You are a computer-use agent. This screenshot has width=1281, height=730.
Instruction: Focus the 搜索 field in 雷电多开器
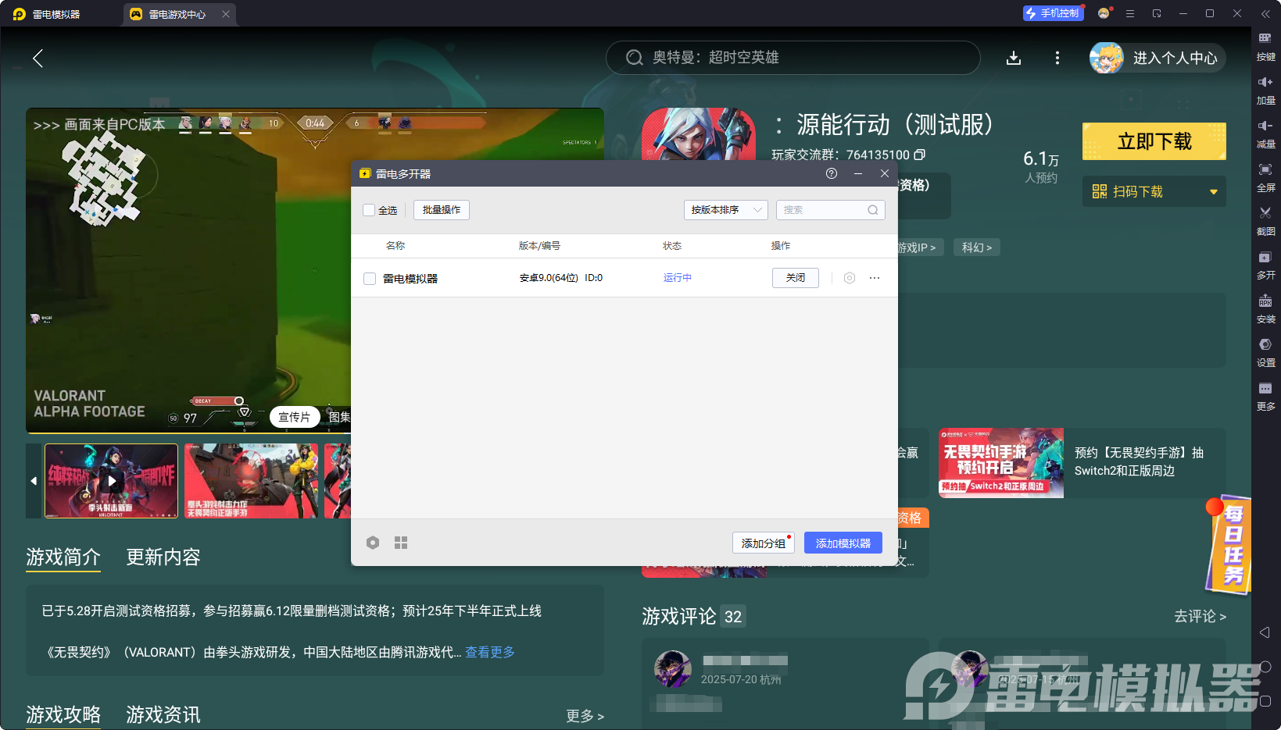pyautogui.click(x=830, y=210)
